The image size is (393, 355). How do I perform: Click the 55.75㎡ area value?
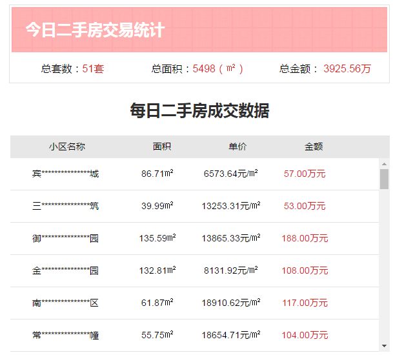pos(157,335)
